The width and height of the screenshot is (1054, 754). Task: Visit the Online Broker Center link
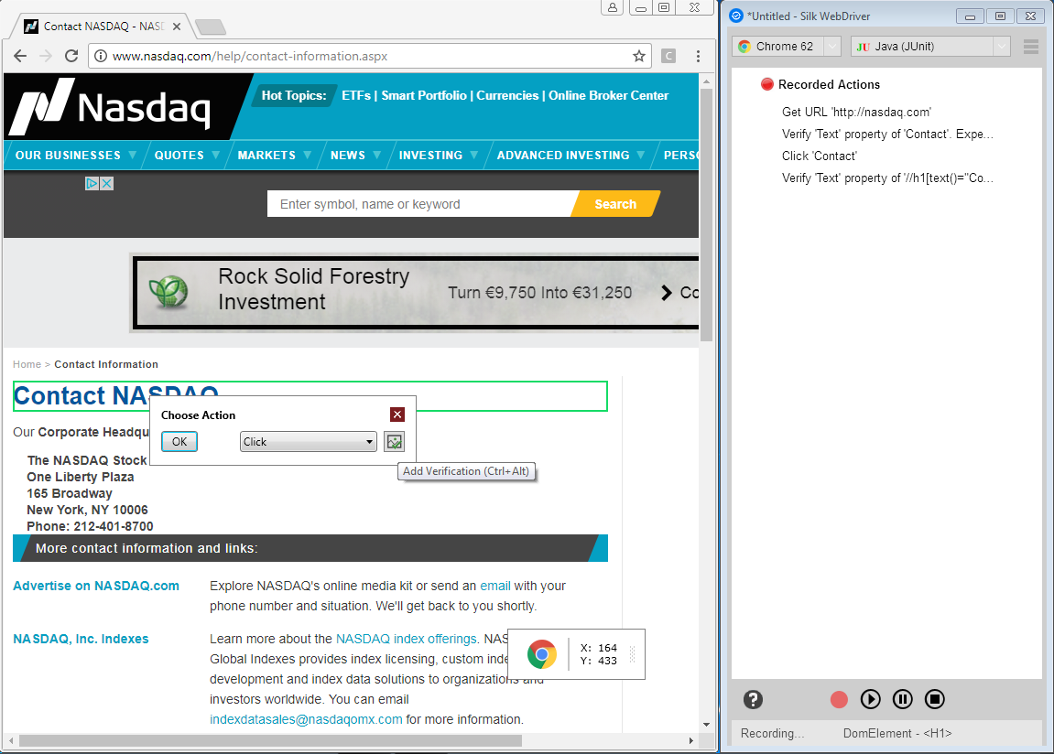click(608, 95)
